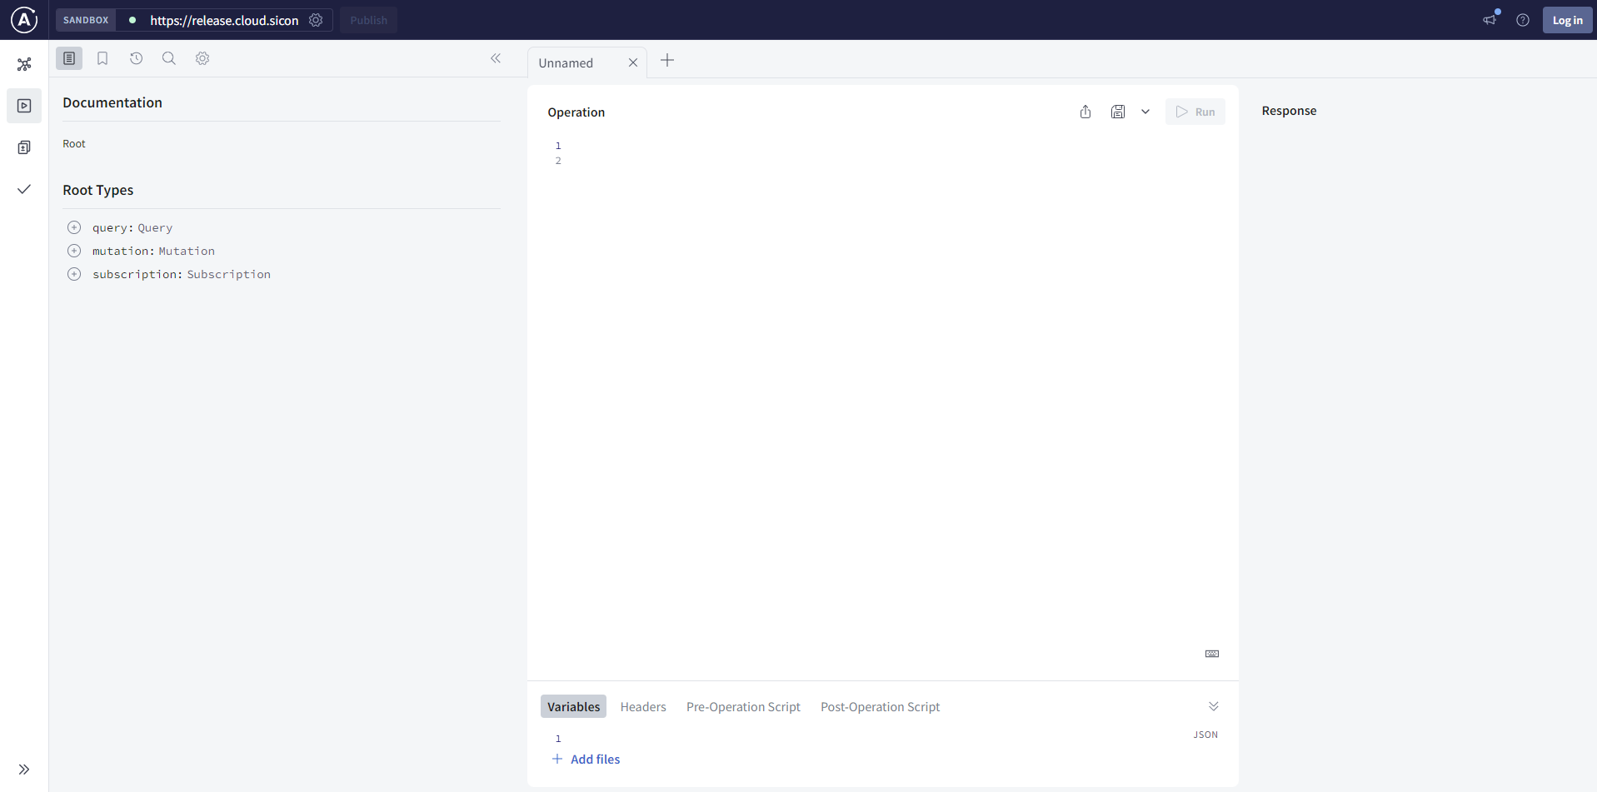Click the Log in button
The image size is (1597, 792).
(x=1567, y=20)
